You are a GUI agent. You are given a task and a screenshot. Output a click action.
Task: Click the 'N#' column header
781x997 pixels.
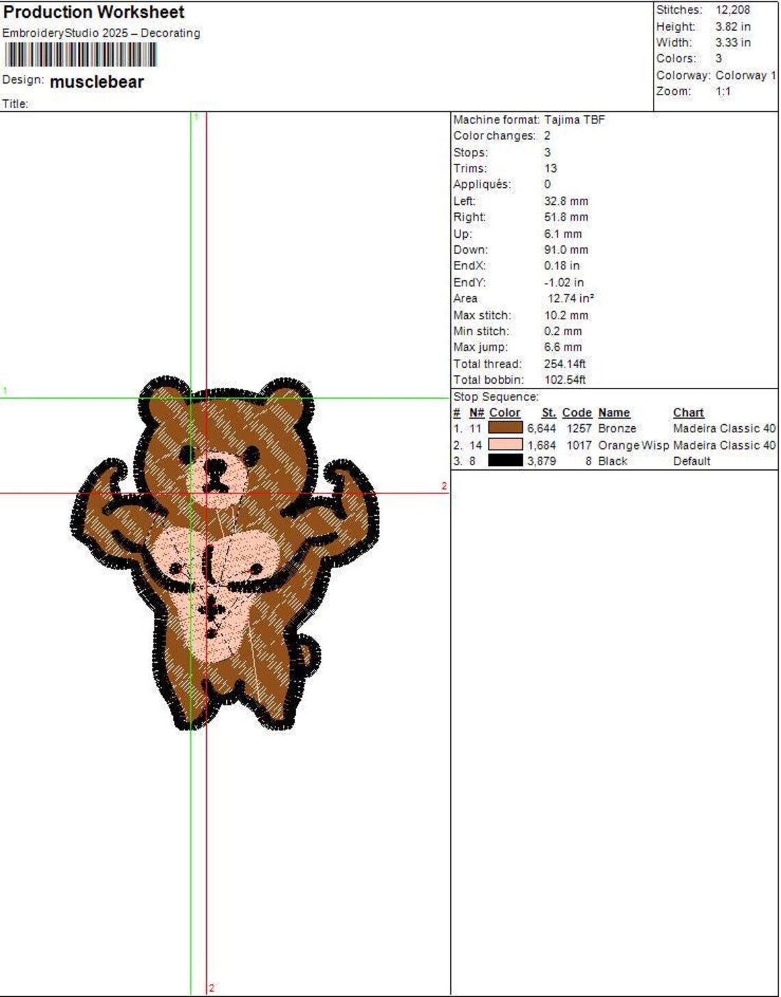(x=476, y=413)
